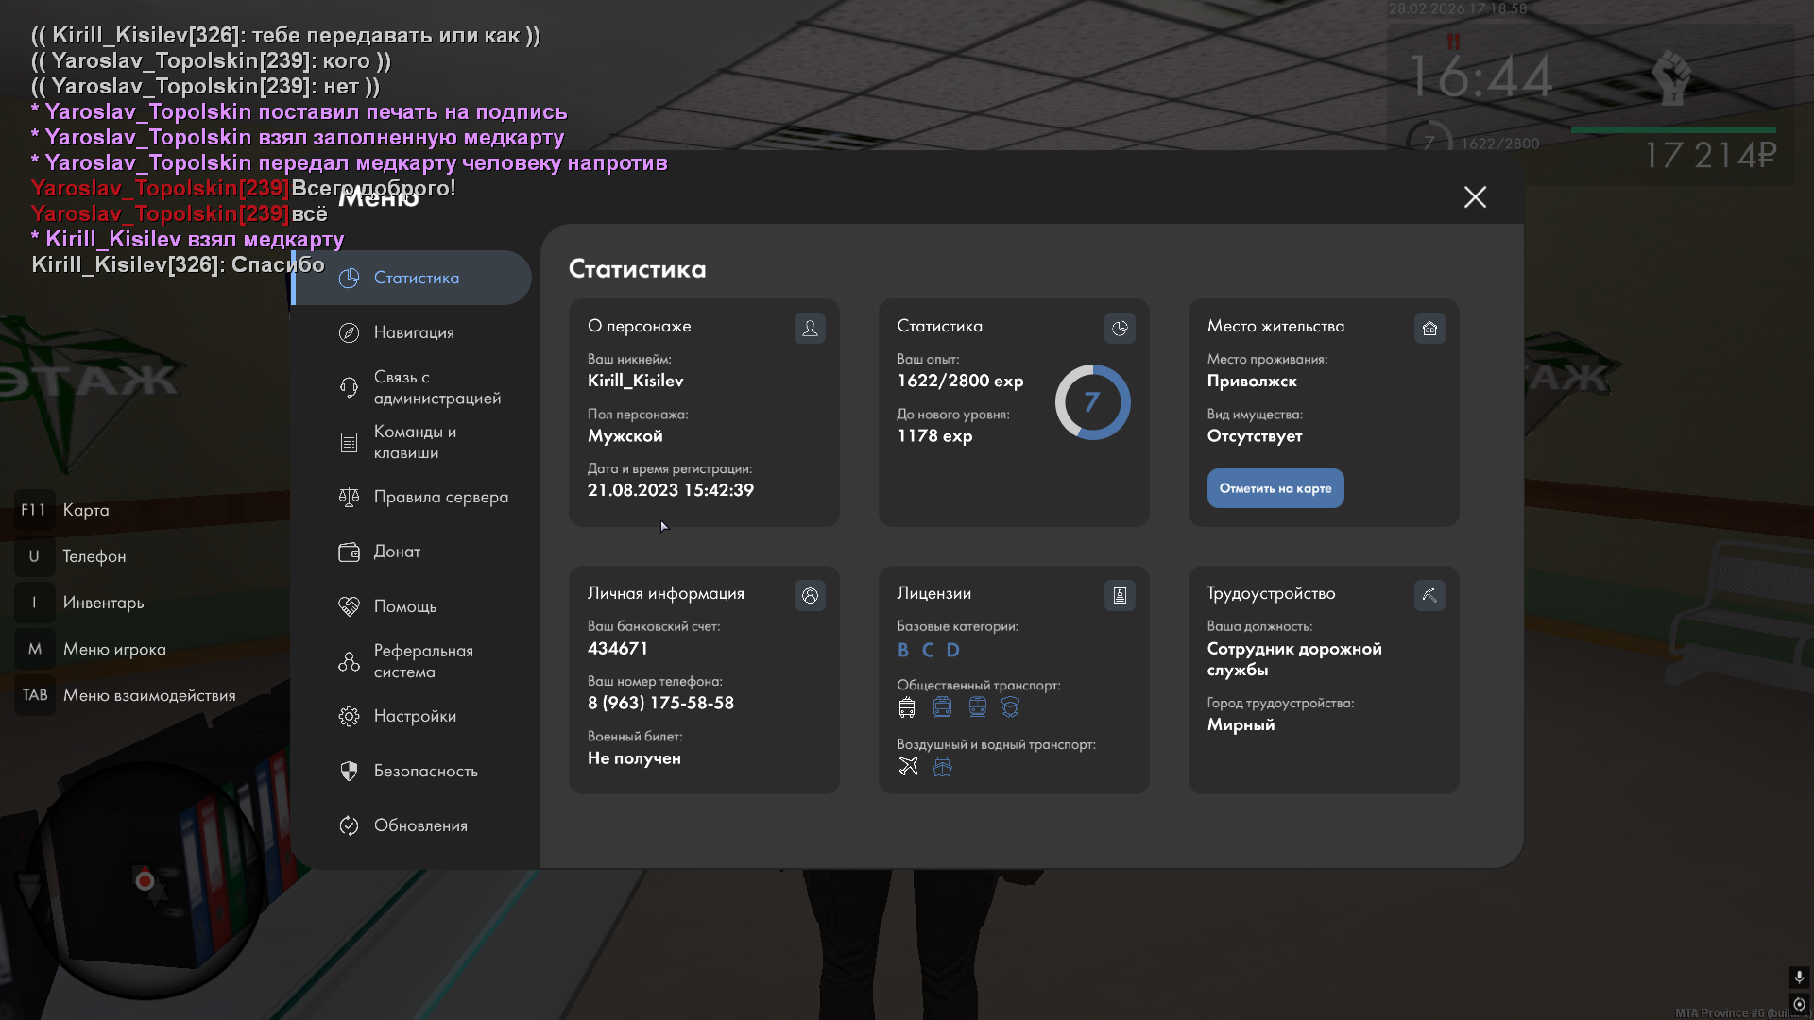Click the category B license letter
The width and height of the screenshot is (1814, 1020).
tap(903, 650)
